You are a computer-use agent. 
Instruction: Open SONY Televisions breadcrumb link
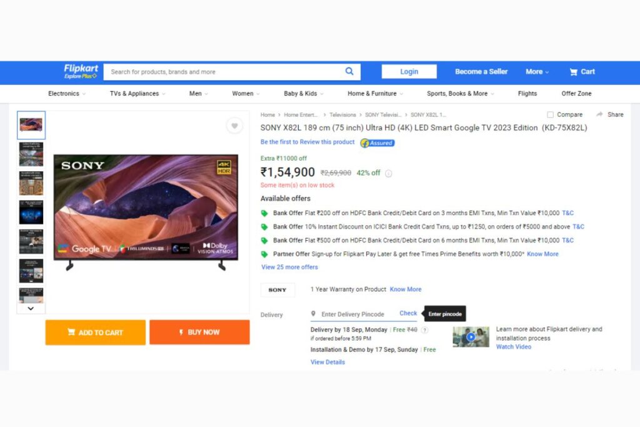[x=383, y=115]
